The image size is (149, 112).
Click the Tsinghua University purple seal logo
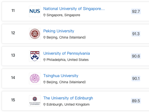pos(35,79)
